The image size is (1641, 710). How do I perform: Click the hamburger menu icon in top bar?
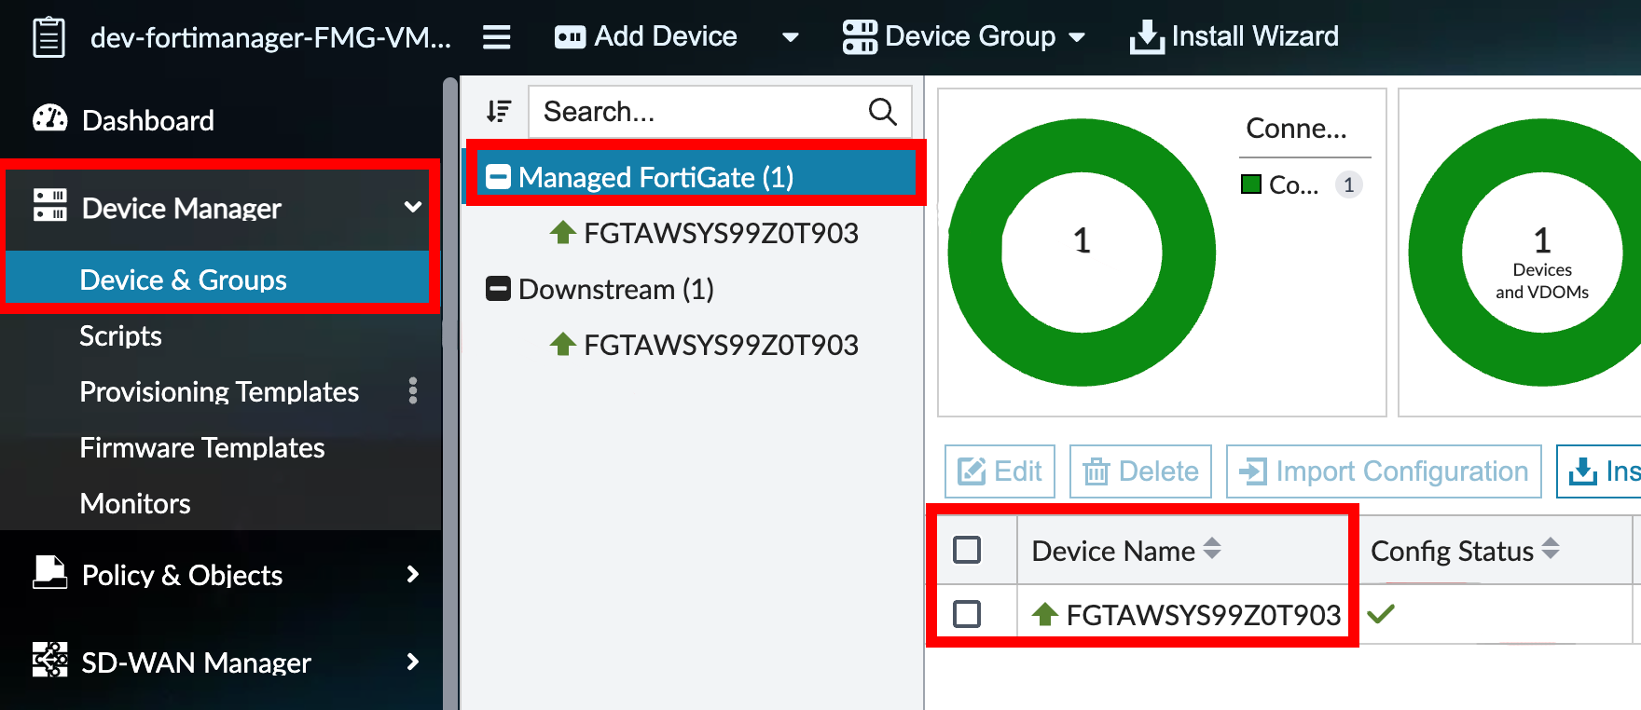(x=496, y=37)
